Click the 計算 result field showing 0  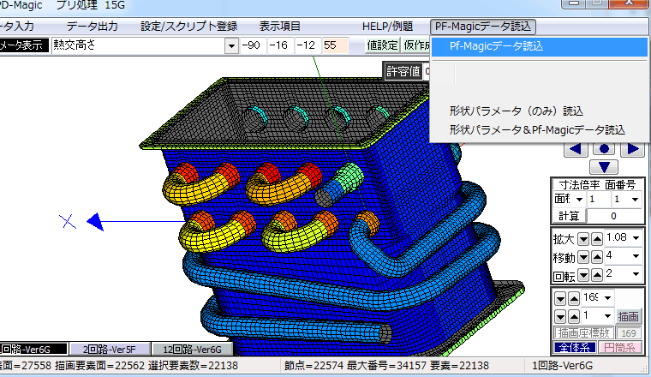(x=613, y=216)
